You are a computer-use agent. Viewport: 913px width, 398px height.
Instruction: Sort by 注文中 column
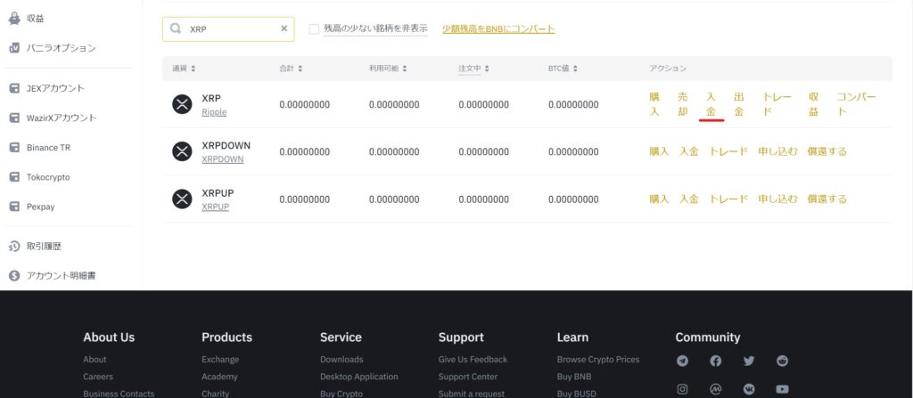point(474,69)
